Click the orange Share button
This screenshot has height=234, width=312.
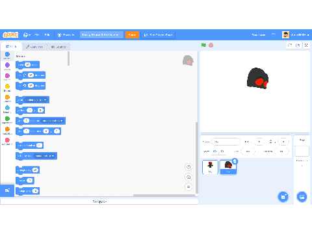132,34
